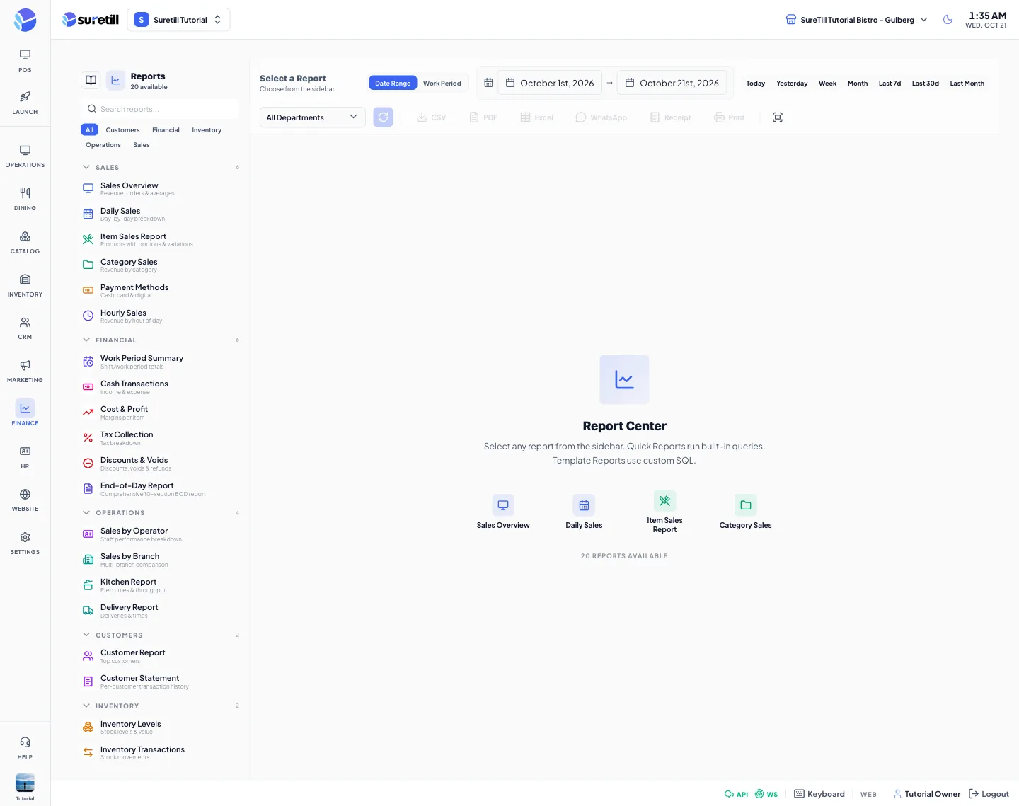Select the Today date preset
Image resolution: width=1019 pixels, height=806 pixels.
click(756, 84)
